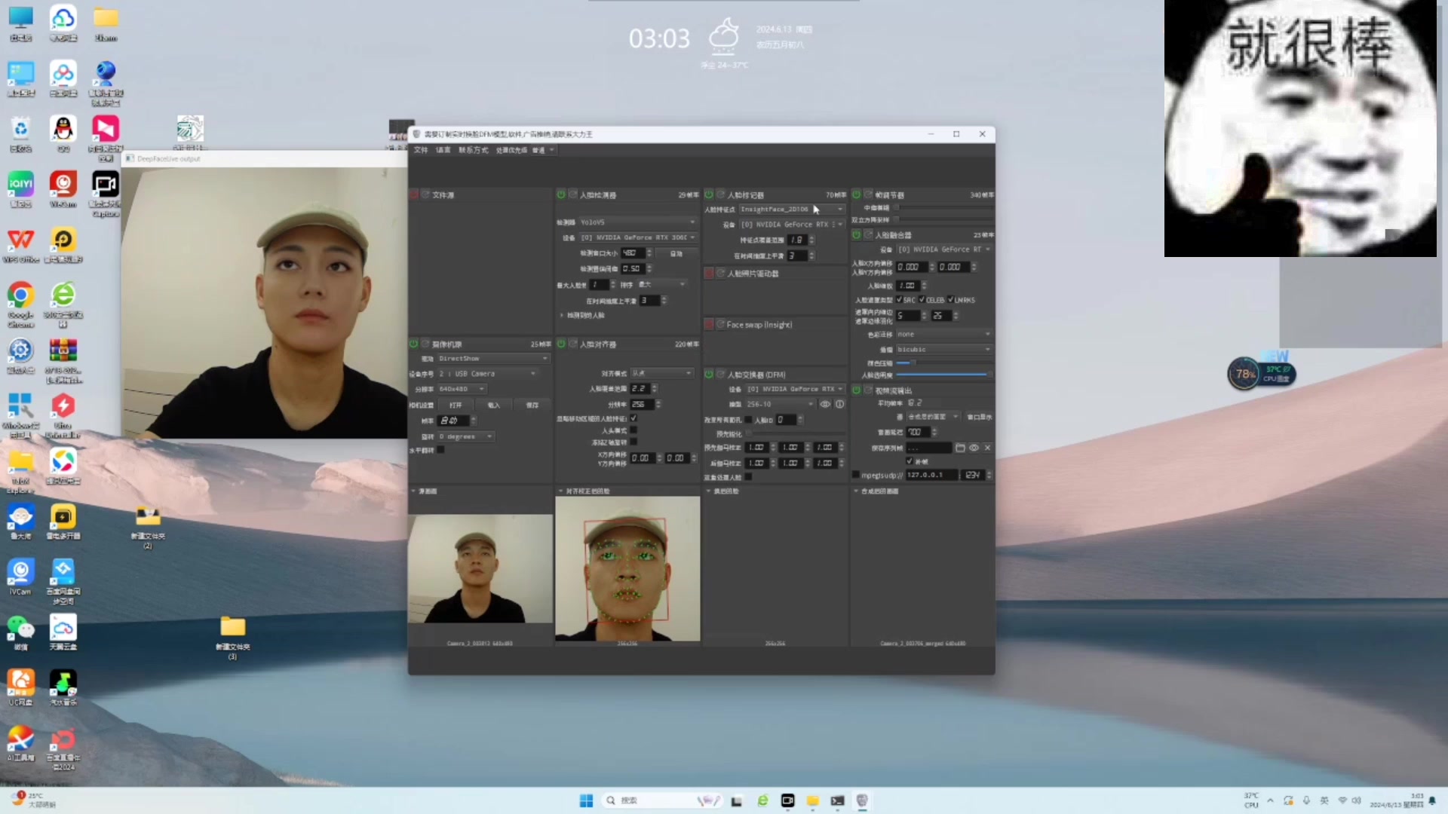This screenshot has width=1448, height=814.
Task: Adjust the 颜色压缩 slider
Action: point(943,363)
